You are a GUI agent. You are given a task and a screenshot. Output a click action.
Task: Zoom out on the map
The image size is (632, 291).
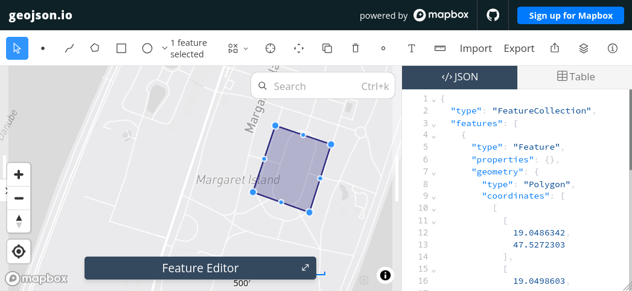19,198
